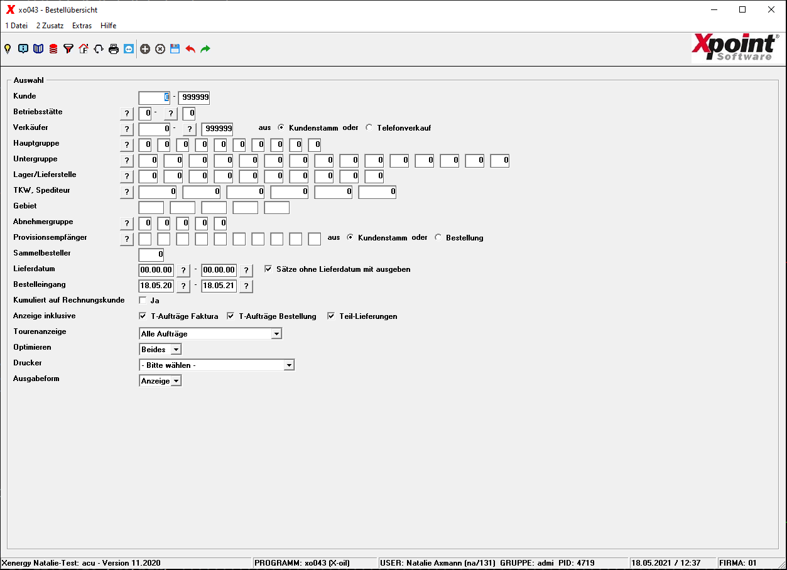Click the dark plus add icon
This screenshot has width=787, height=570.
[x=145, y=49]
